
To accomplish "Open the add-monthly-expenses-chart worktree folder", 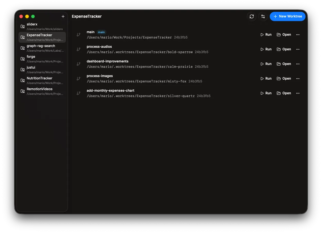I will [284, 93].
